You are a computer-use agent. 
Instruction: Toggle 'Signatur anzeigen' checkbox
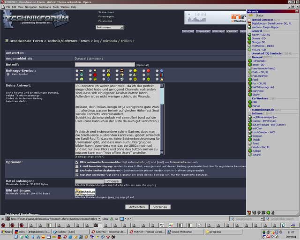tap(77, 175)
